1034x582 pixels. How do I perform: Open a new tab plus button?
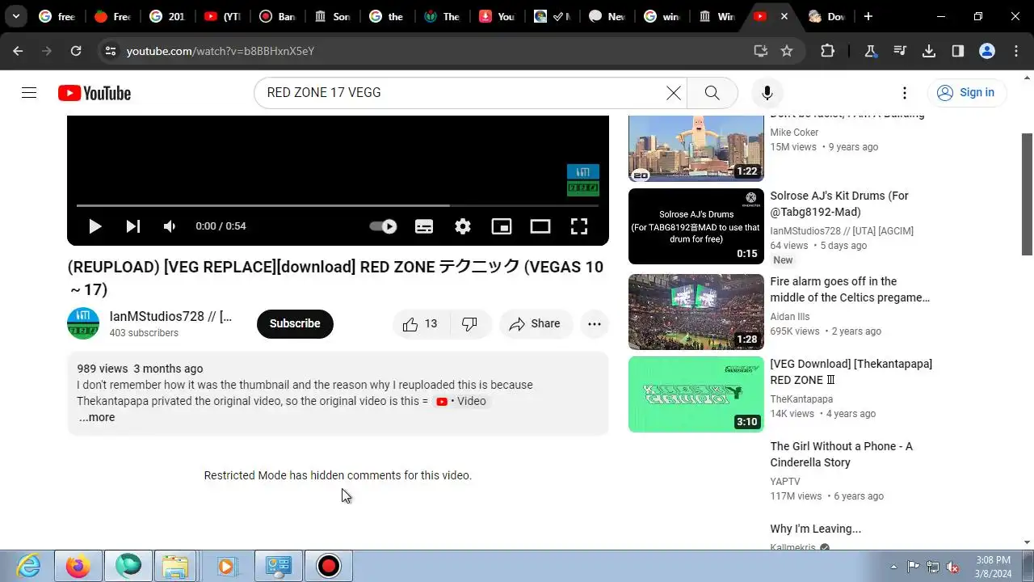pyautogui.click(x=868, y=16)
